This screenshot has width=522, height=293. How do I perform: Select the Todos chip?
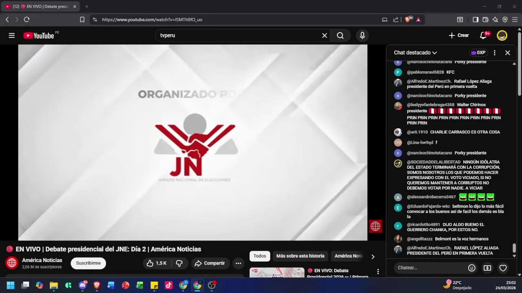coord(260,256)
